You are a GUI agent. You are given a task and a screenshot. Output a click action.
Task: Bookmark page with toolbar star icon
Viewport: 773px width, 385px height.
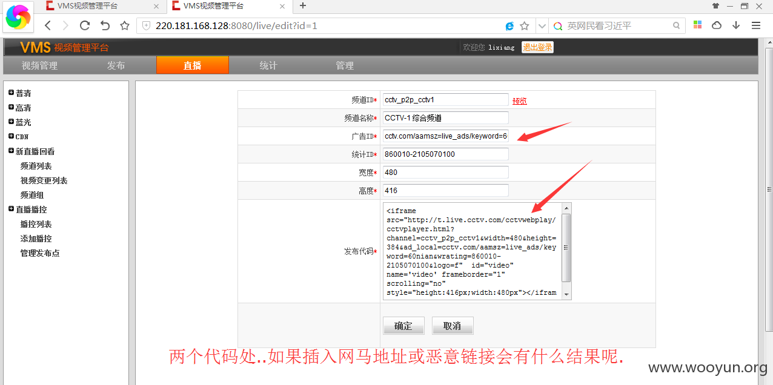tap(125, 25)
